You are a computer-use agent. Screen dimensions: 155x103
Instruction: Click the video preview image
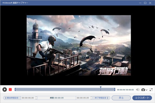click(79, 45)
